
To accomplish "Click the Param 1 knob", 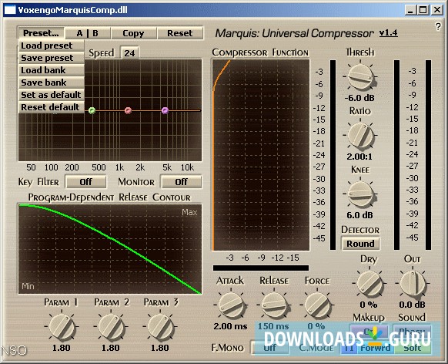I will (62, 326).
